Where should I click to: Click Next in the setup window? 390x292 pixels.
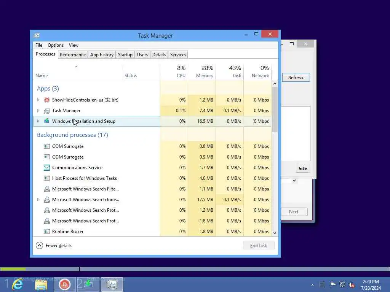tap(294, 212)
